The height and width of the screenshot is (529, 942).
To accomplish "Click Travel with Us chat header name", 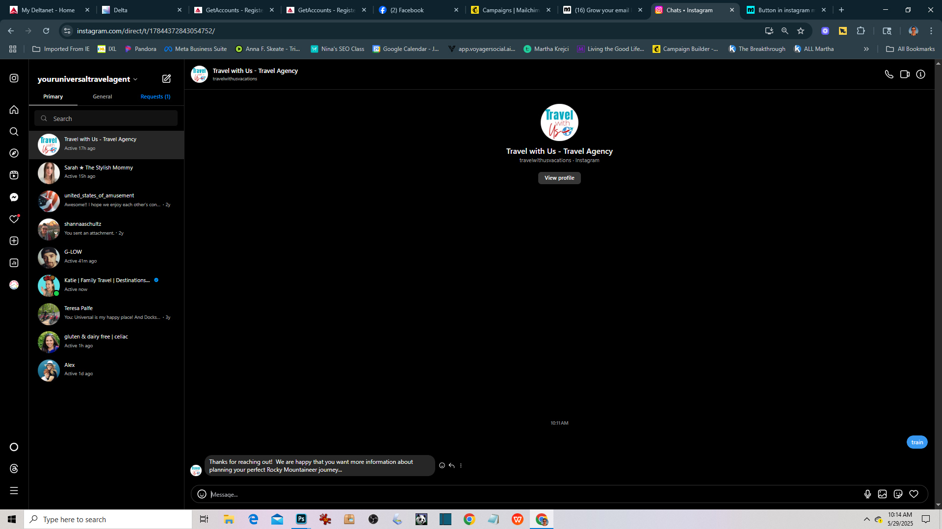I will tap(255, 71).
